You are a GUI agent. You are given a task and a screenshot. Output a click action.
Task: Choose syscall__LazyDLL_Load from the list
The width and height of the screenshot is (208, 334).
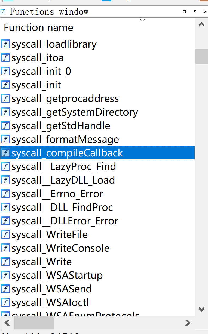click(97, 180)
